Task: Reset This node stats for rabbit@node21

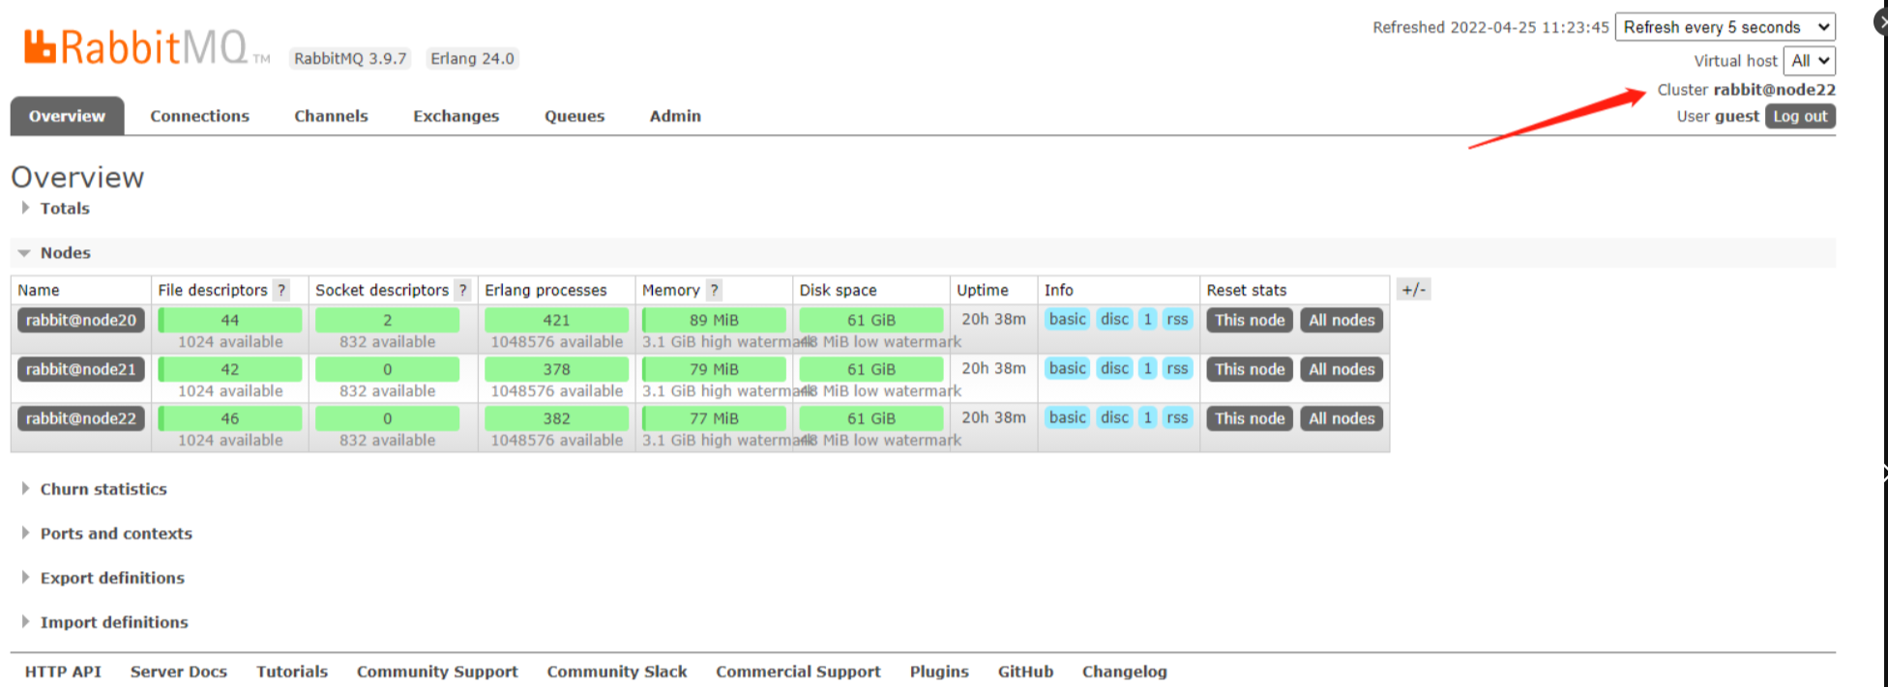Action: point(1250,369)
